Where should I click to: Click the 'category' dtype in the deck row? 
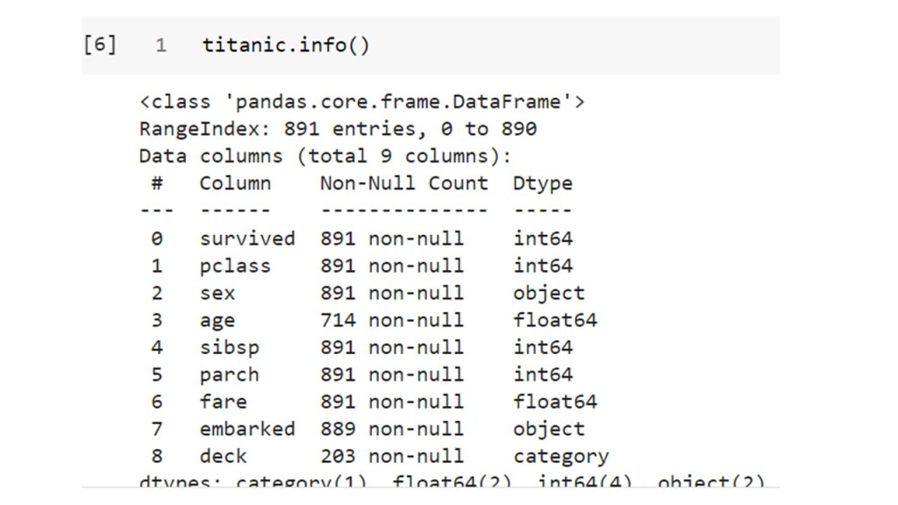point(560,456)
